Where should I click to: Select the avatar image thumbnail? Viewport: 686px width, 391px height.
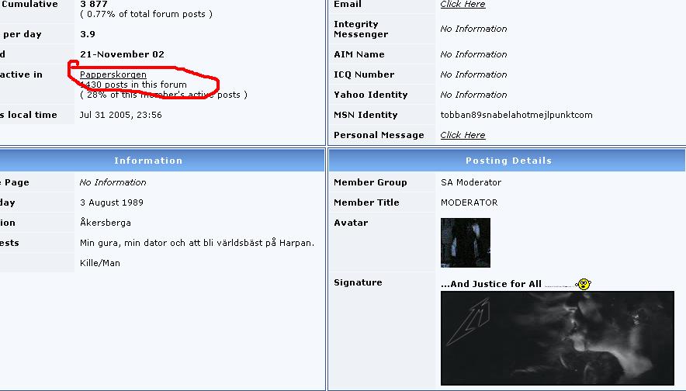click(466, 243)
